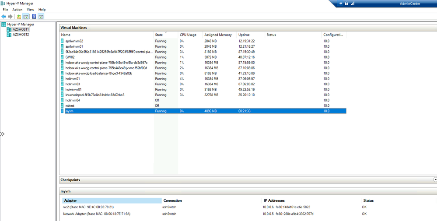Sort by Assigned Memory column header
The image size is (437, 221).
tap(220, 35)
